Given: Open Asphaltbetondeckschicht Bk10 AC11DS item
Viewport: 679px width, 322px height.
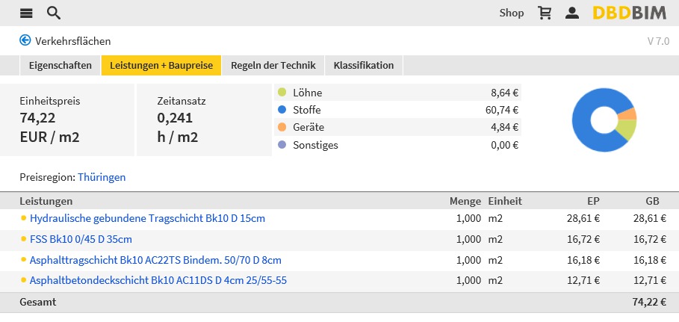Looking at the screenshot, I should tap(158, 281).
